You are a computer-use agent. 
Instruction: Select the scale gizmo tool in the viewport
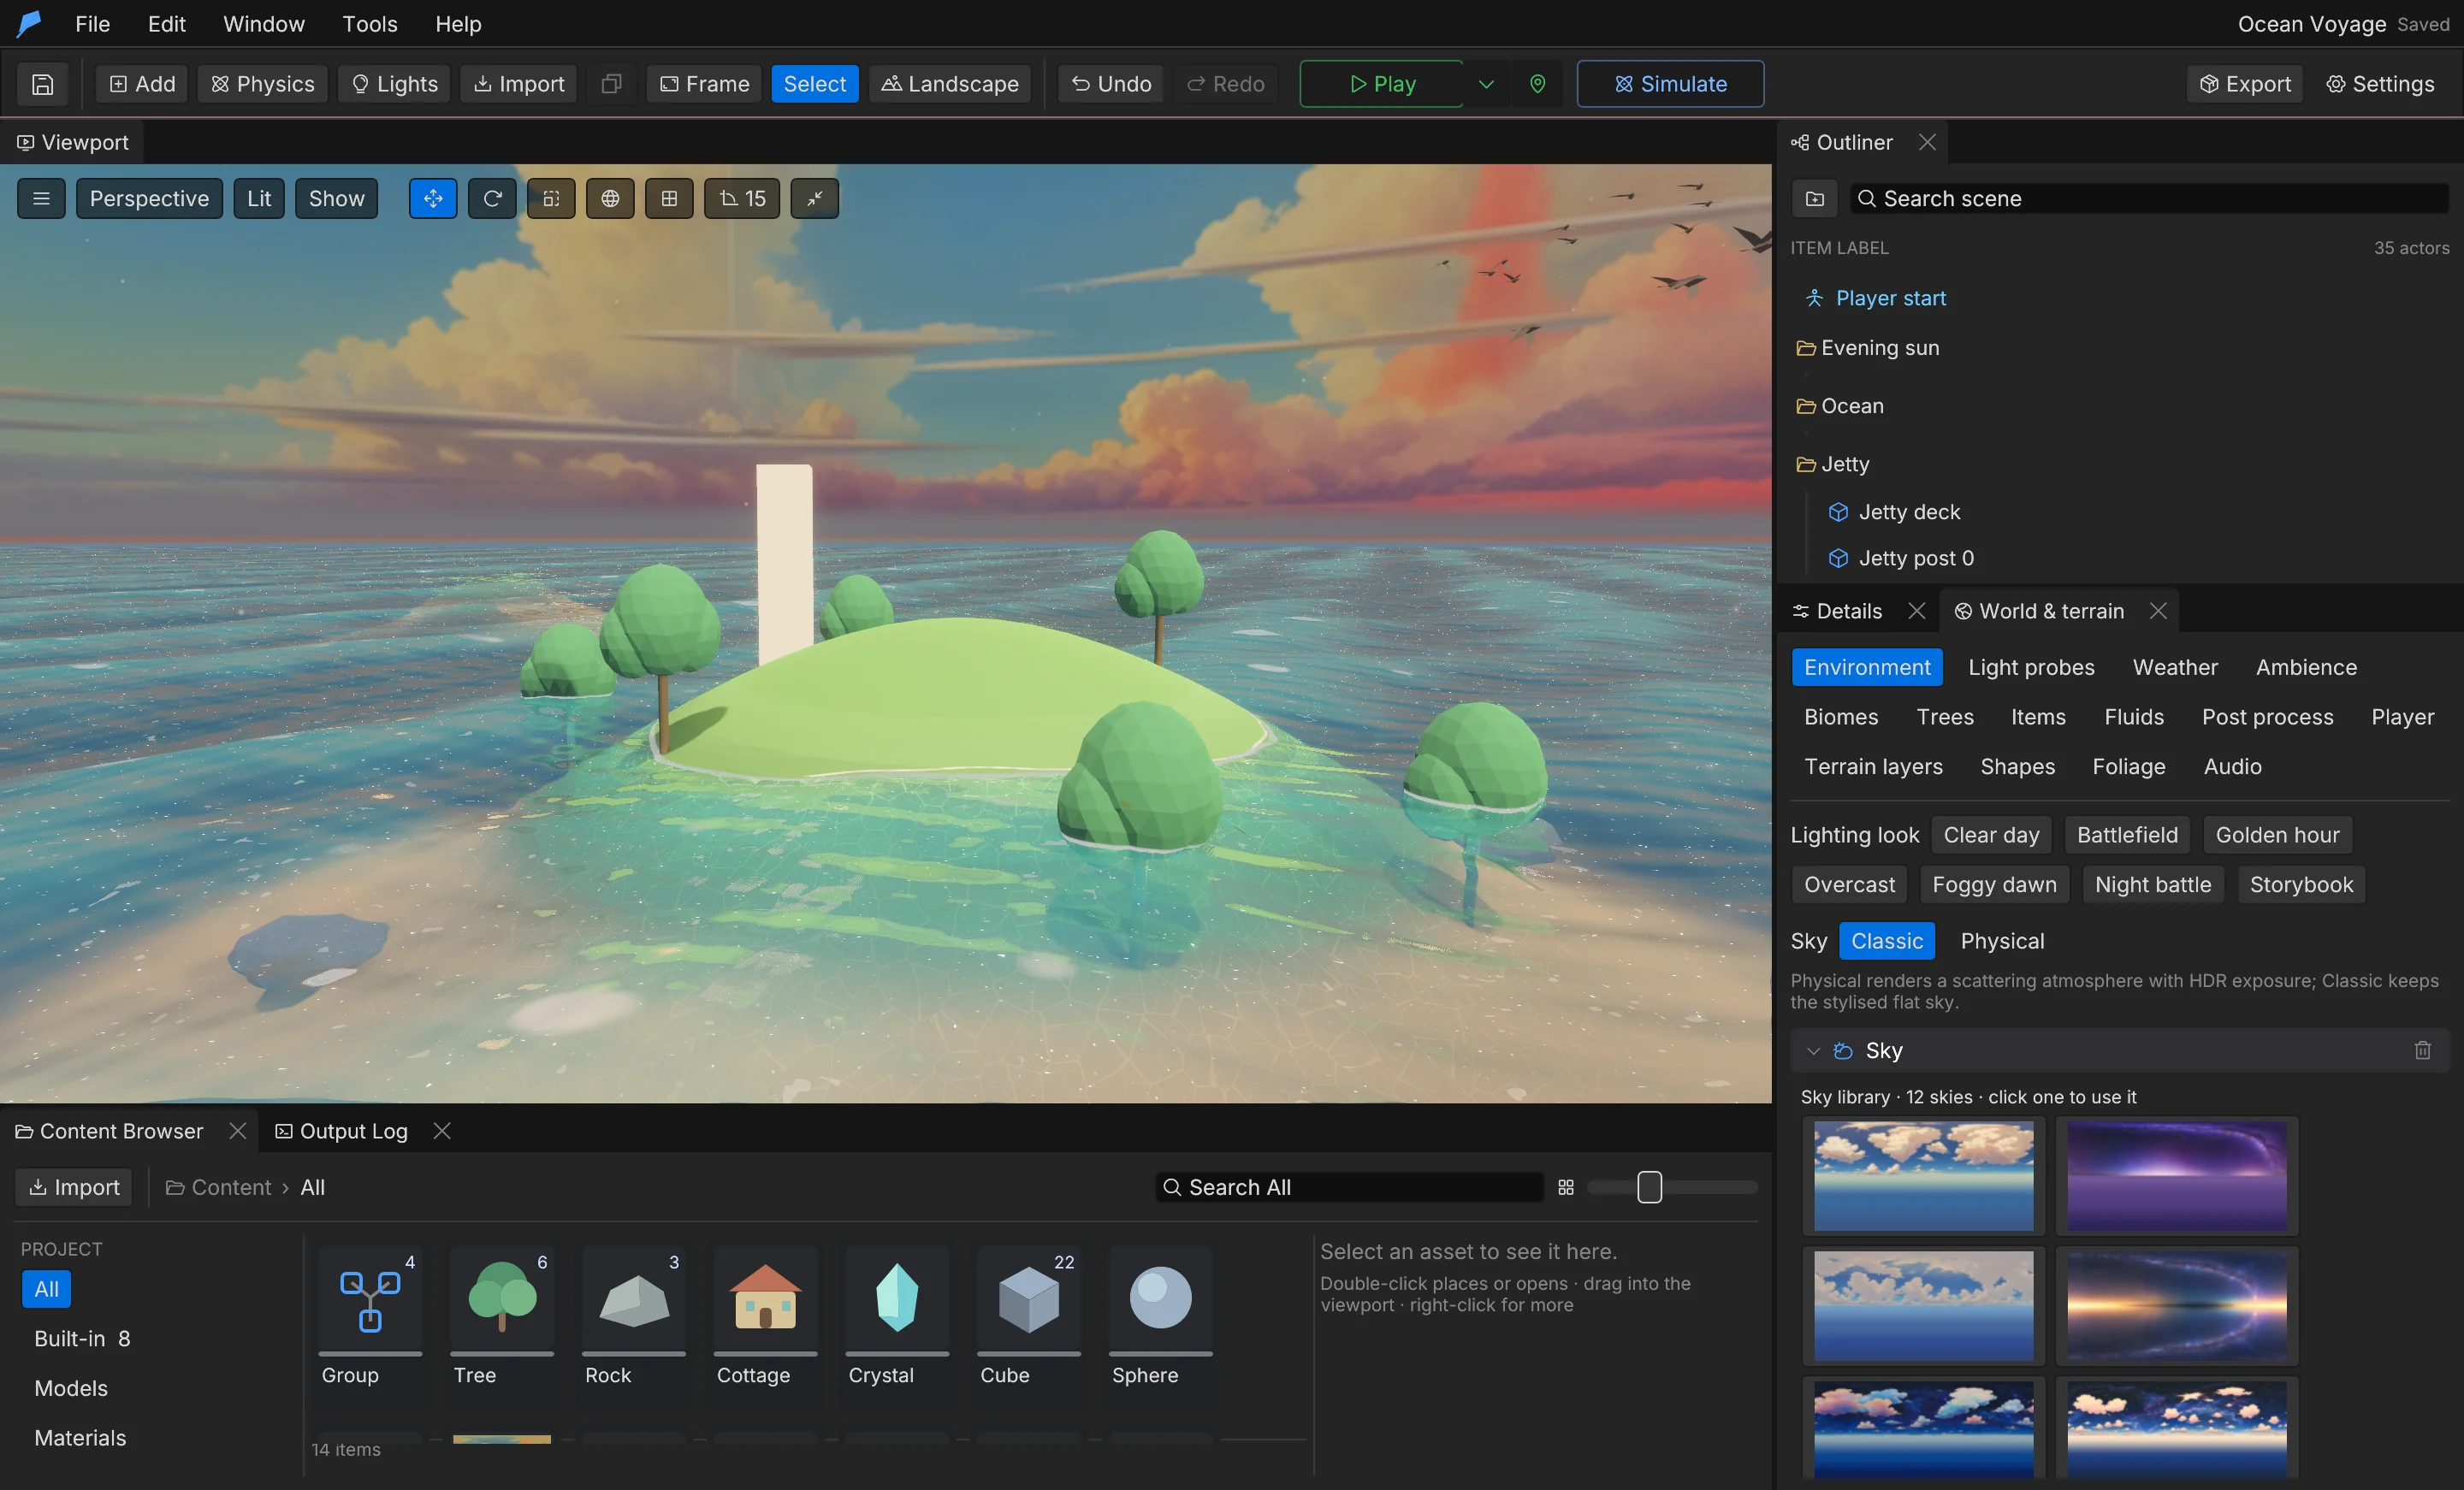click(x=551, y=198)
